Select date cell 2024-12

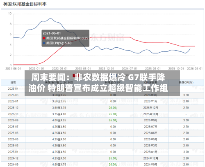(13, 158)
